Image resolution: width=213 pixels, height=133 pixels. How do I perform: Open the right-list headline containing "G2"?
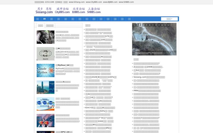pyautogui.click(x=147, y=70)
